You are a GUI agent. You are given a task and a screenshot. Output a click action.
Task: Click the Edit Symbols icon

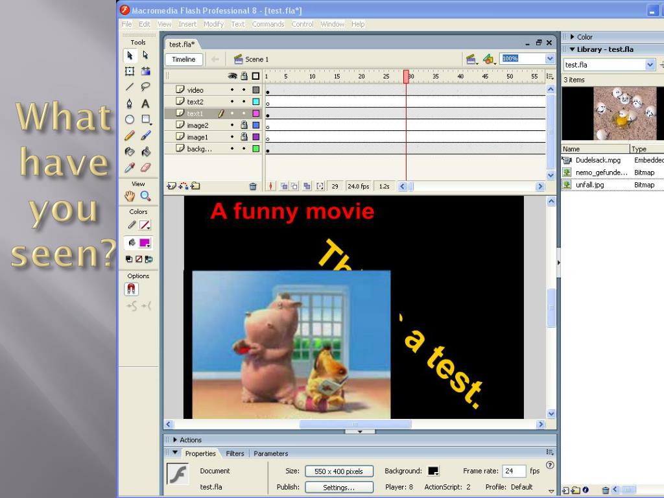click(489, 59)
